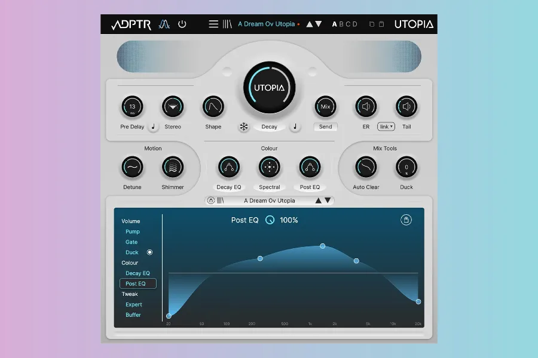
Task: Click the Spectral colour knob
Action: tap(270, 168)
